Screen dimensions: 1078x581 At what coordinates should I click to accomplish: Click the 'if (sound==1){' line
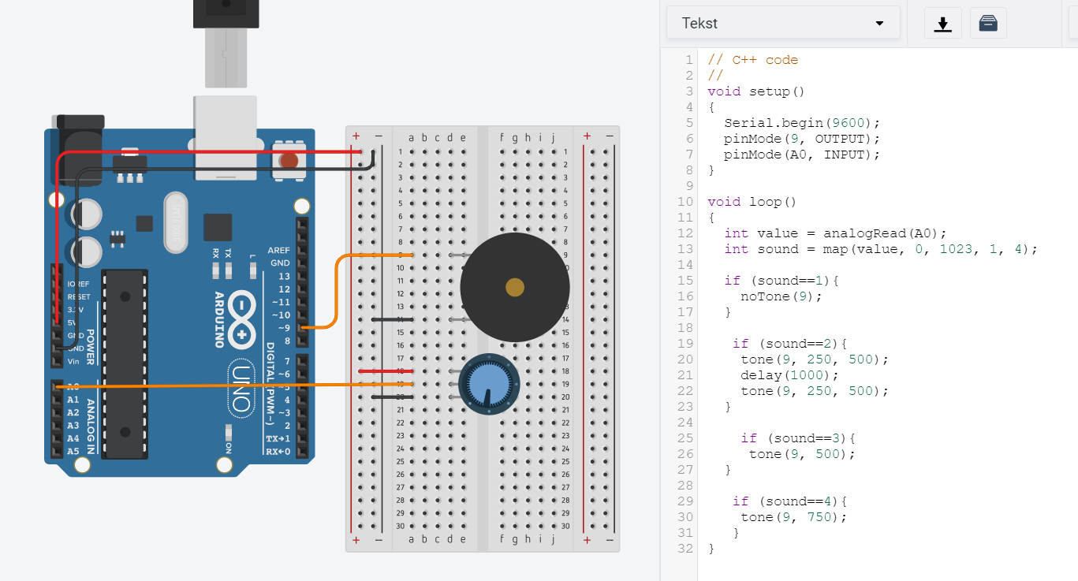point(781,281)
